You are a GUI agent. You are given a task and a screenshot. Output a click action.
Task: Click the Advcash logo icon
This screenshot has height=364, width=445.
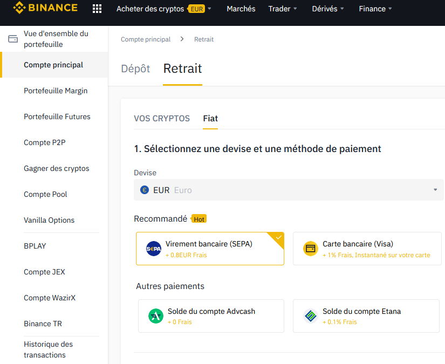coord(156,316)
